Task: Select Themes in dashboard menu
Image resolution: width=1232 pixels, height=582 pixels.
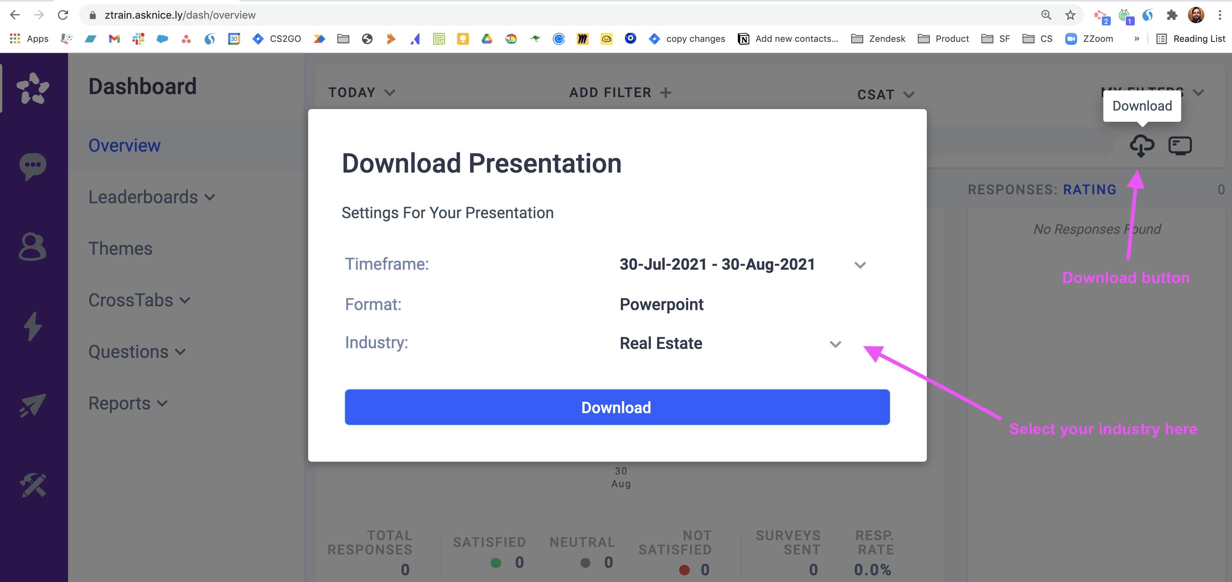Action: [120, 248]
